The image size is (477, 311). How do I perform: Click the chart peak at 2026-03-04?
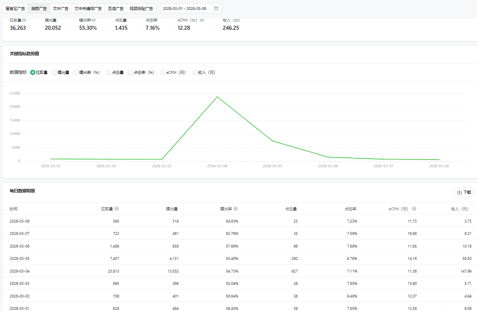217,97
